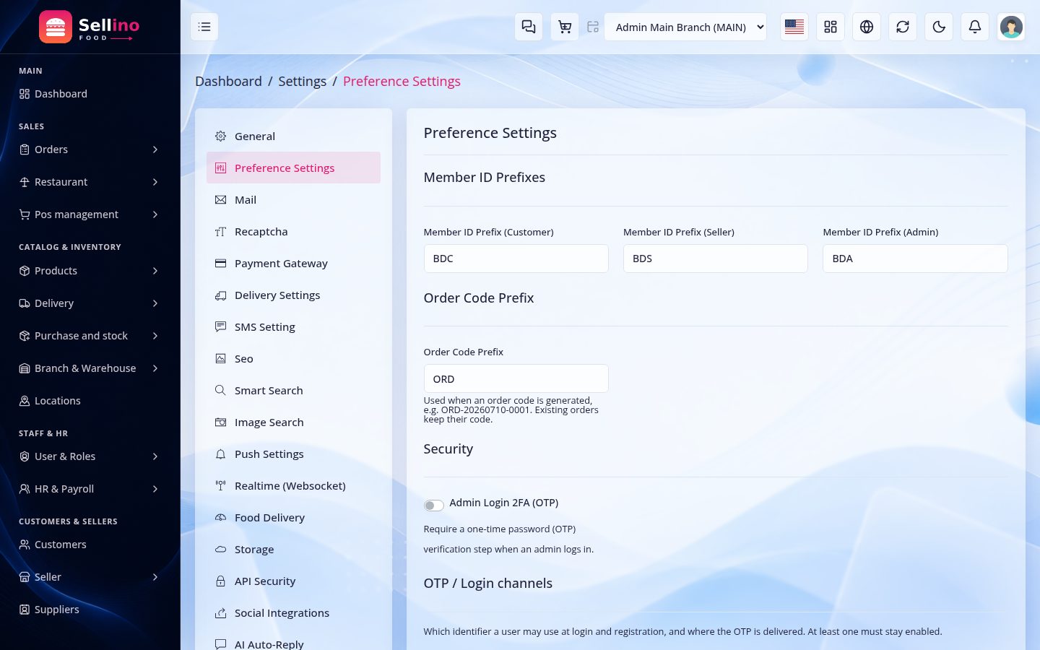
Task: Click the Admin Member ID Prefix field
Action: click(915, 259)
